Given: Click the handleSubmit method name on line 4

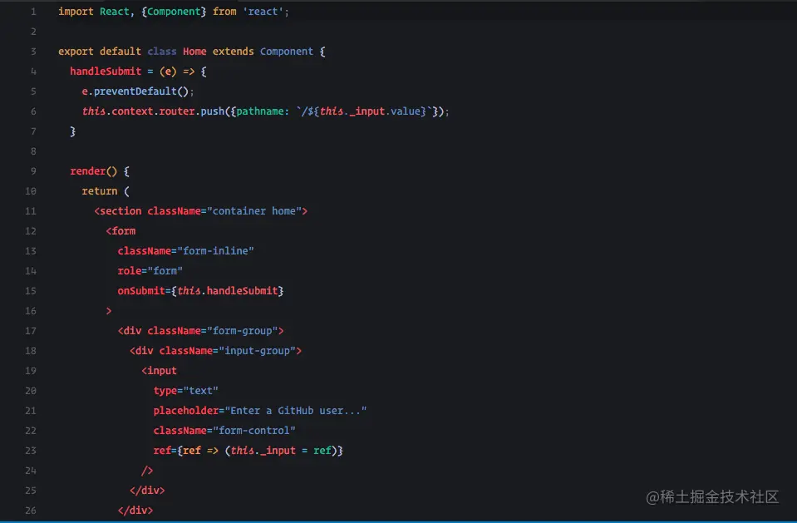Looking at the screenshot, I should click(105, 71).
